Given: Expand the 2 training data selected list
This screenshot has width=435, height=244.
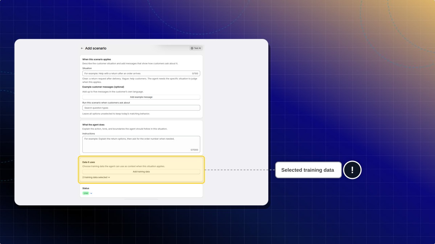Looking at the screenshot, I should click(x=96, y=177).
